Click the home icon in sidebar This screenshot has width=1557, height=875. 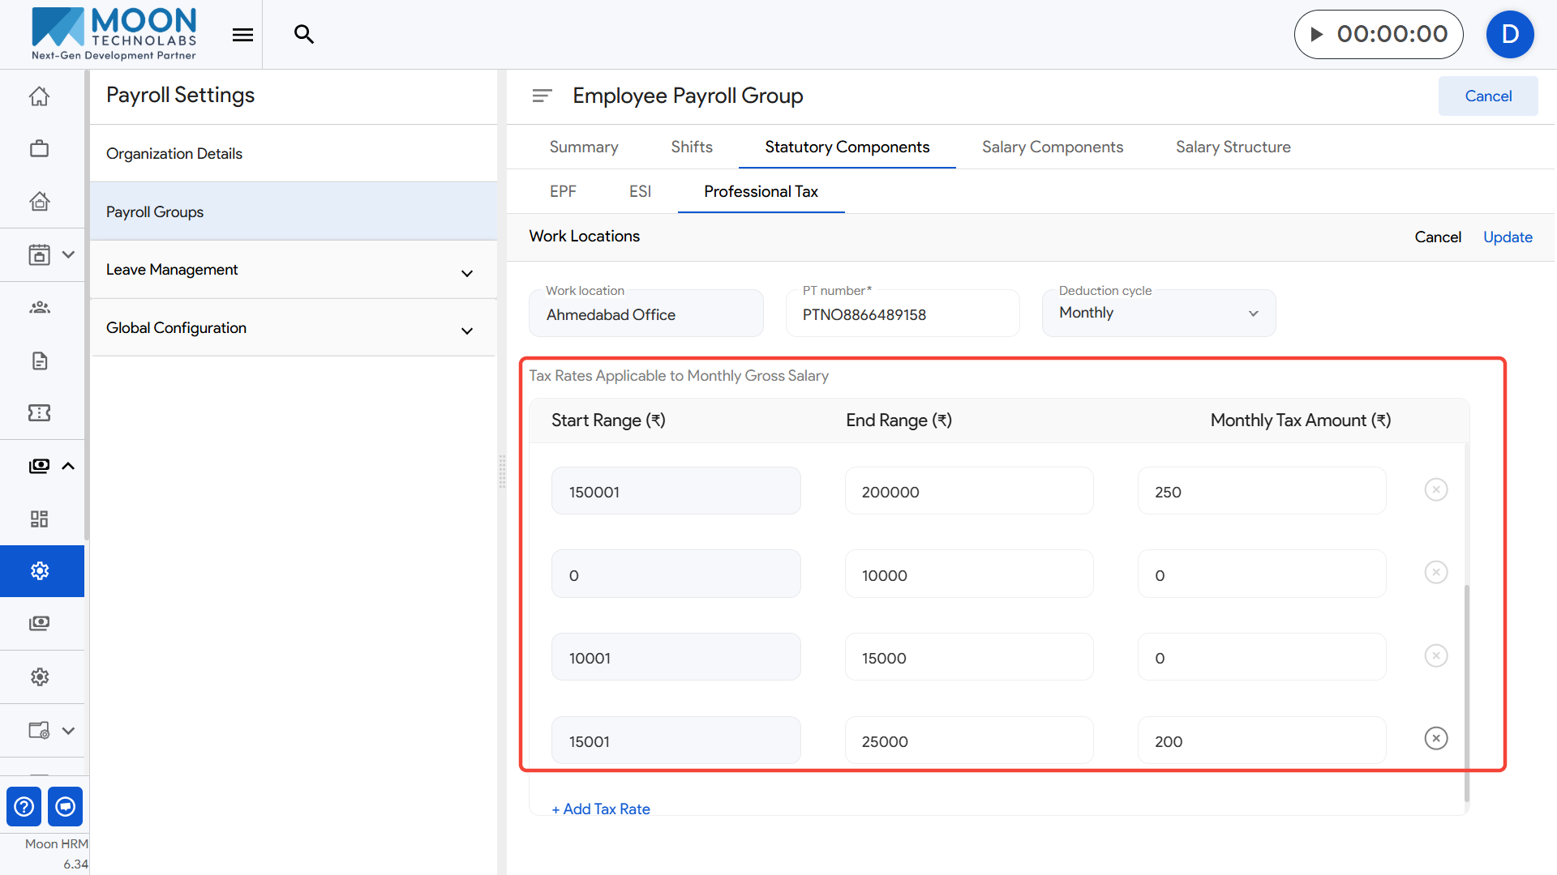39,96
